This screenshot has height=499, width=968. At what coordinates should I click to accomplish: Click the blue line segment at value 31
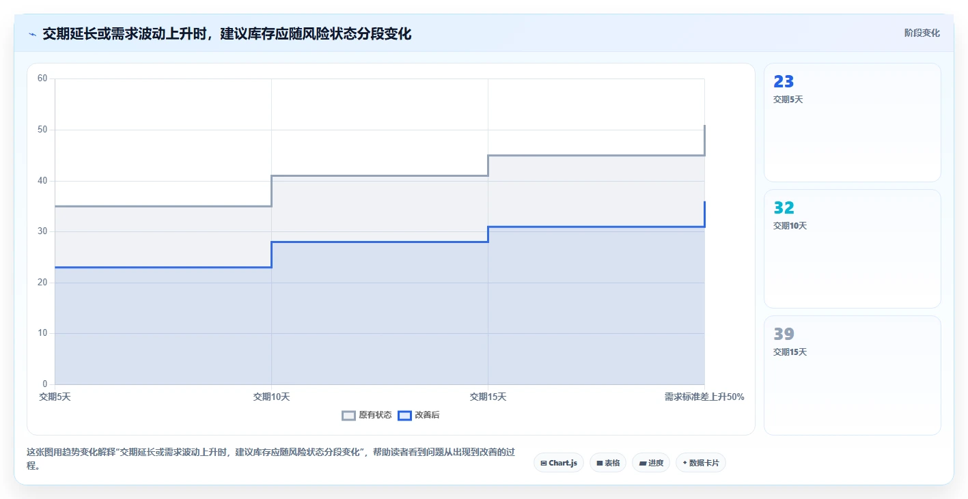point(596,227)
